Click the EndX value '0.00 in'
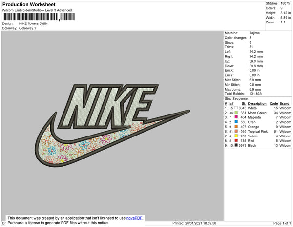Image resolution: width=293 pixels, height=227 pixels. coord(254,70)
